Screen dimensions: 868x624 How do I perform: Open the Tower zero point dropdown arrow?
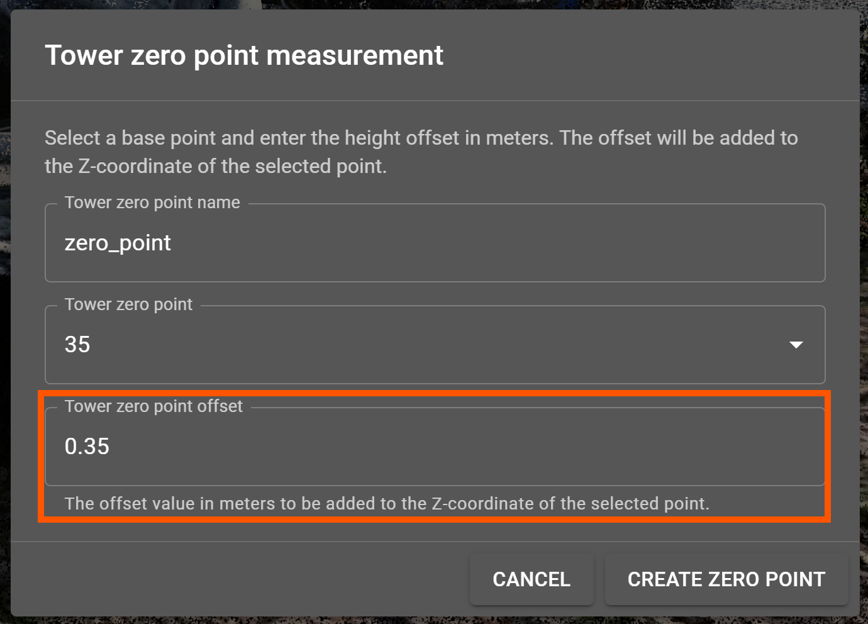[796, 345]
